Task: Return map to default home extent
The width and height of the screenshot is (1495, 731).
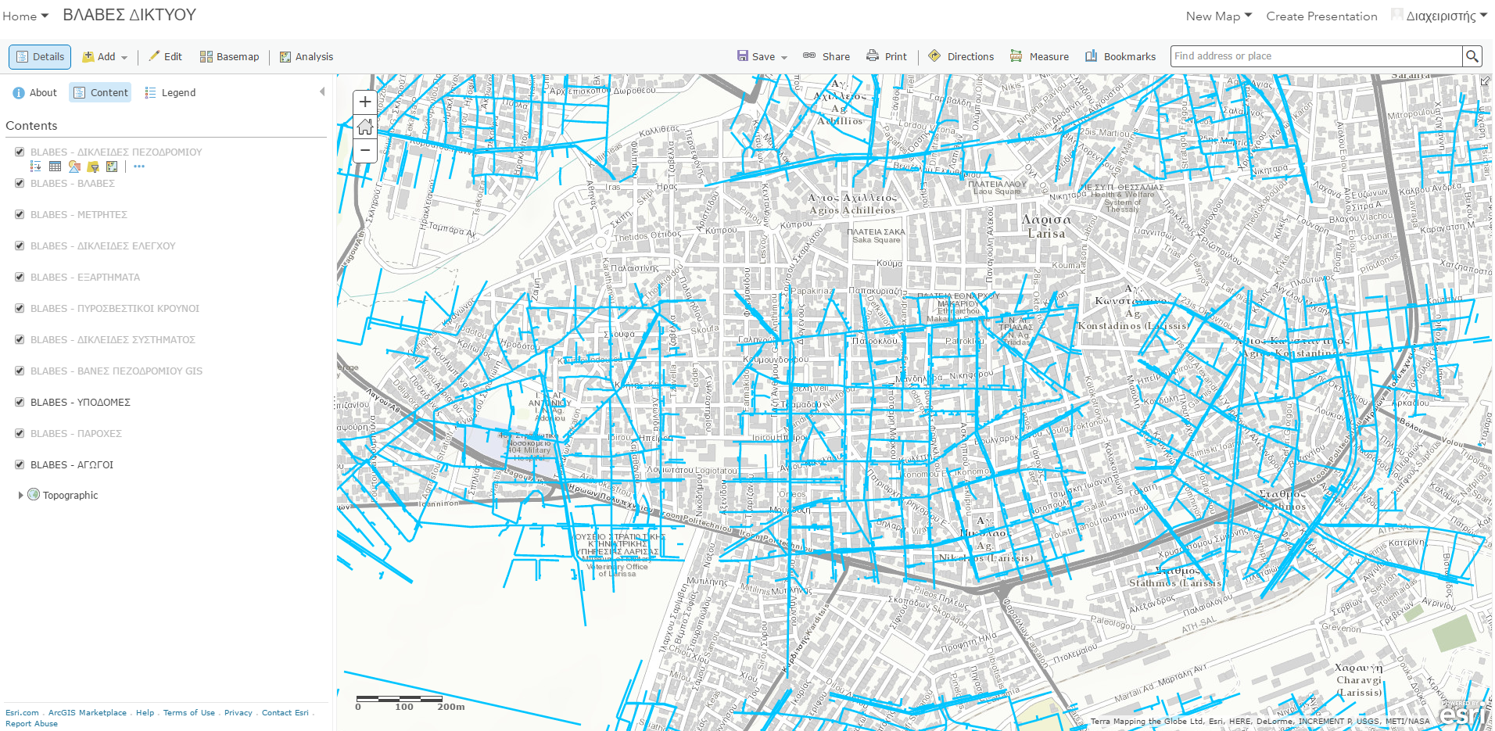Action: 365,127
